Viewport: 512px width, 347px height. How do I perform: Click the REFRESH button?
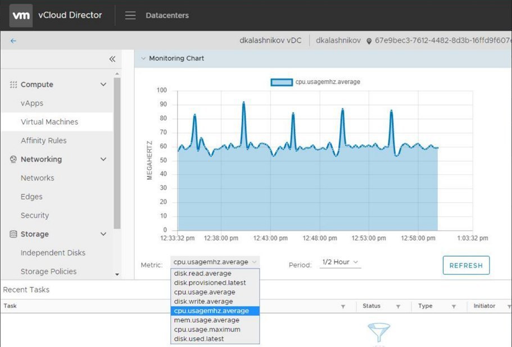[466, 266]
